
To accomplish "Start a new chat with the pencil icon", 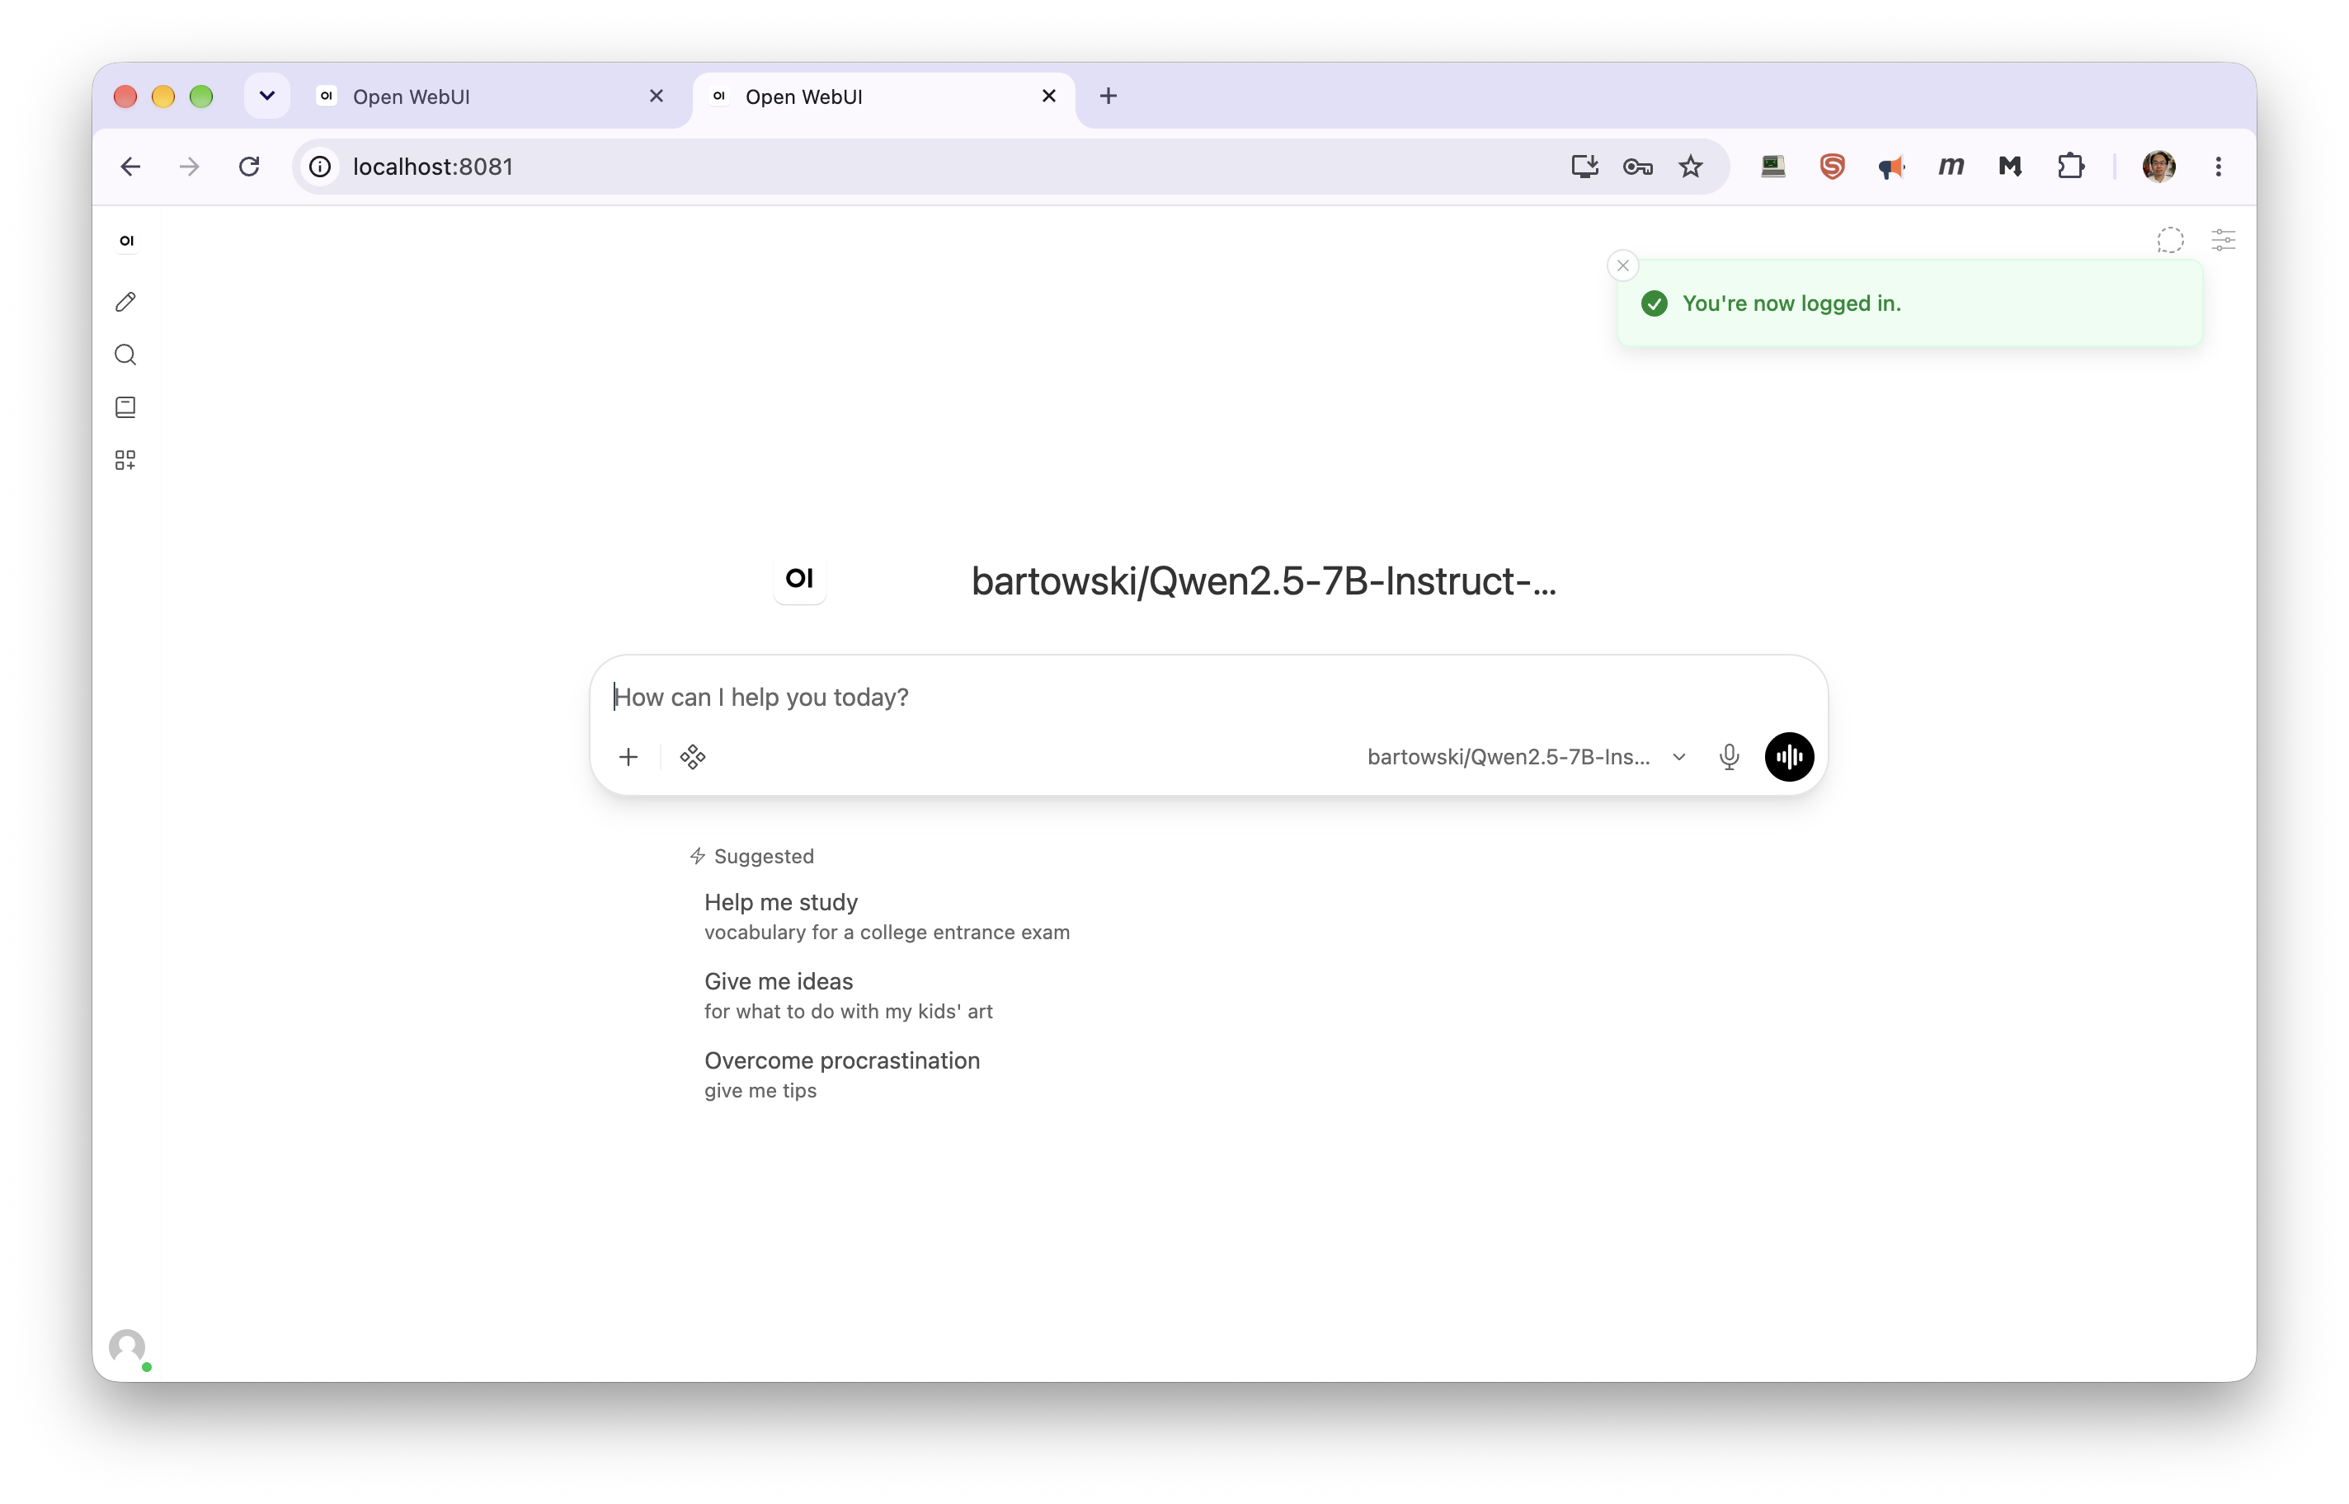I will [126, 302].
